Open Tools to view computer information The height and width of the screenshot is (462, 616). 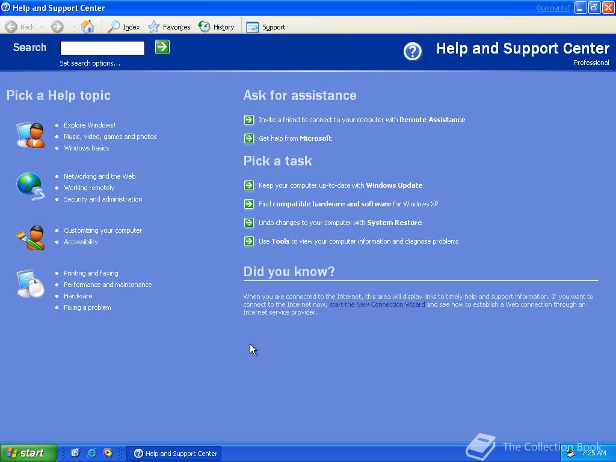click(x=359, y=241)
